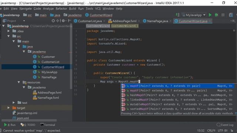Click the Customer class icon in tree

tap(35, 57)
